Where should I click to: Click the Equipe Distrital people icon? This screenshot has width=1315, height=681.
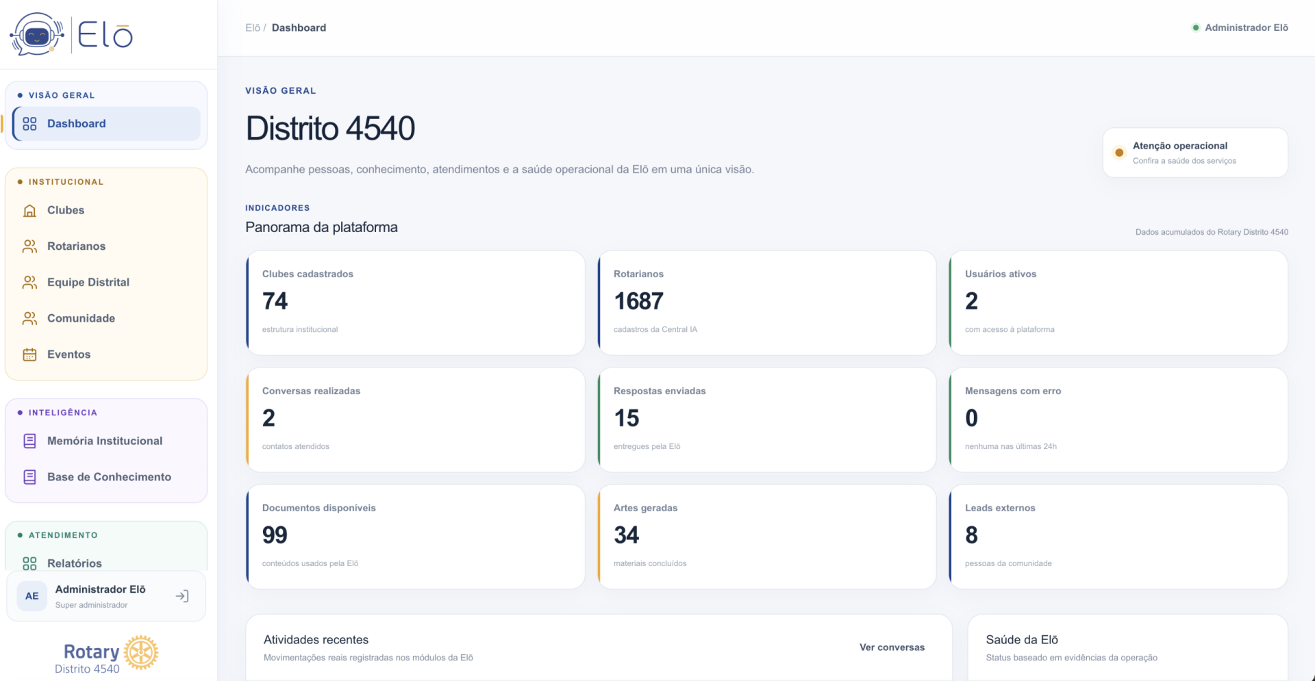tap(29, 282)
